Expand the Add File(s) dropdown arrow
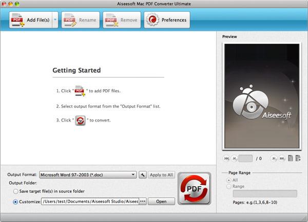The height and width of the screenshot is (222, 308). click(x=55, y=20)
